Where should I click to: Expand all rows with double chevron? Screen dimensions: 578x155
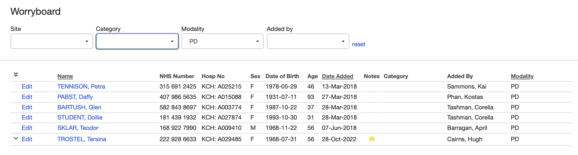coord(16,74)
